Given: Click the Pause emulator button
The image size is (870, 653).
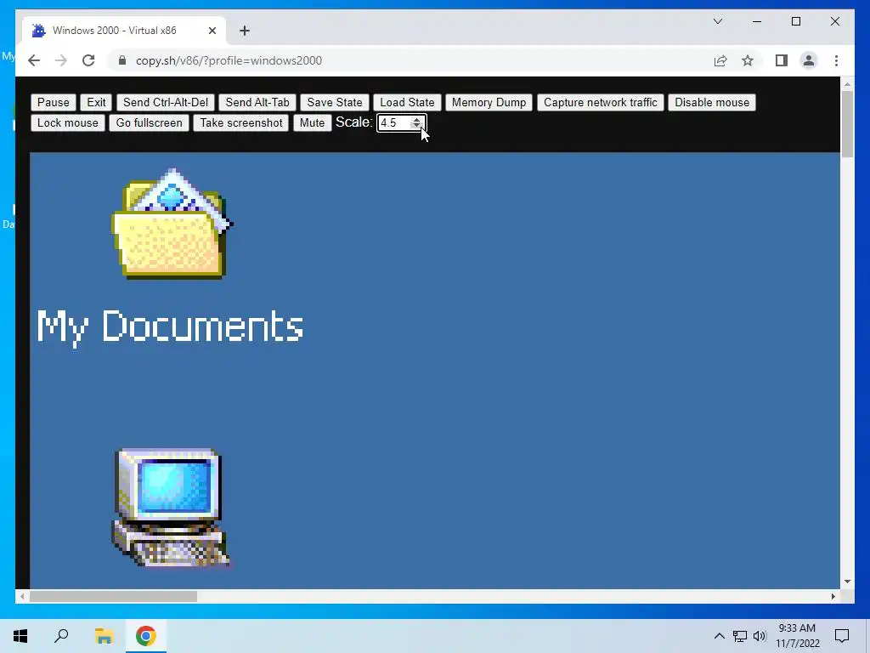Looking at the screenshot, I should click(54, 102).
